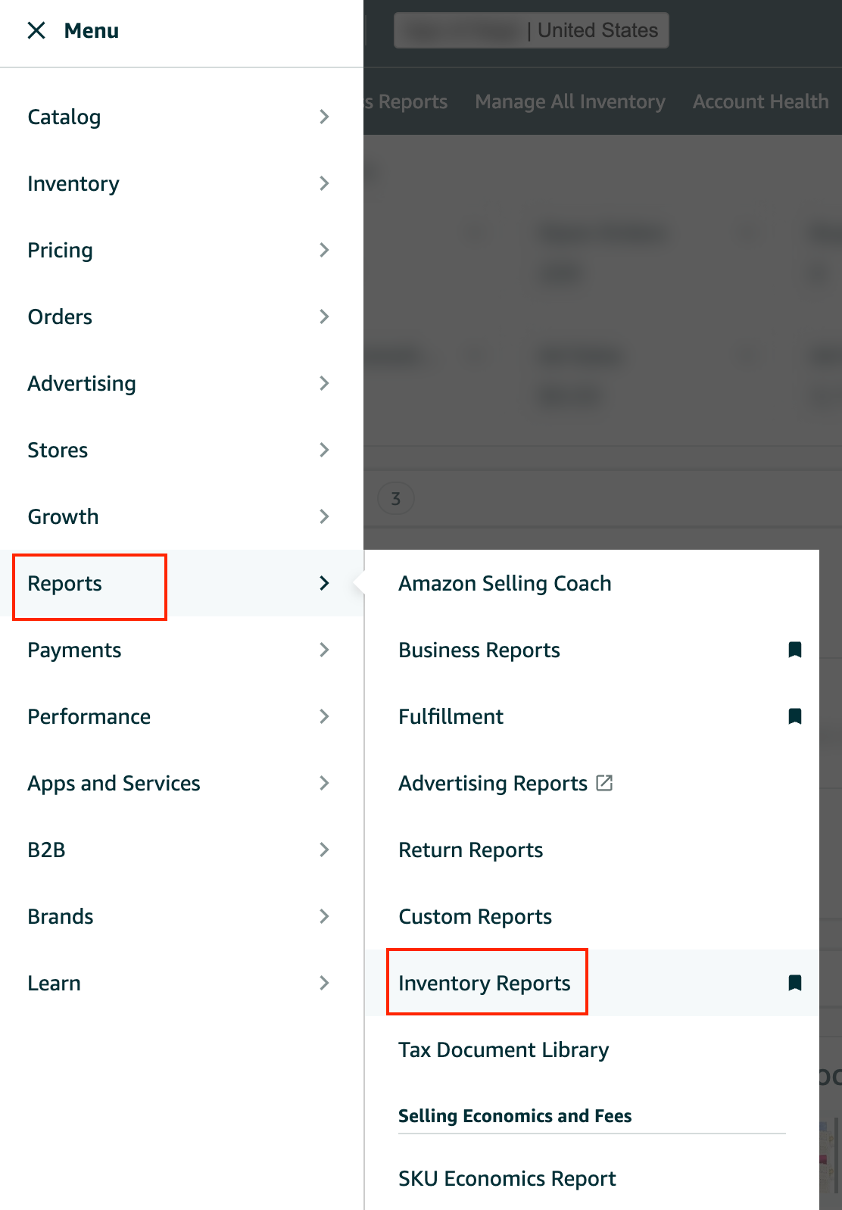Expand the Orders chevron arrow
The height and width of the screenshot is (1210, 842).
(324, 317)
